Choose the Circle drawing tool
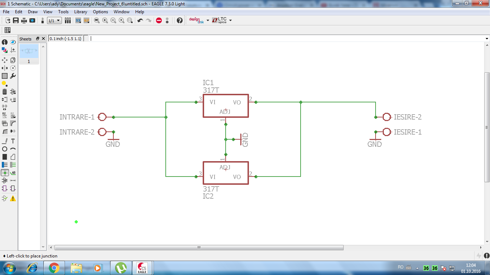 pos(5,149)
